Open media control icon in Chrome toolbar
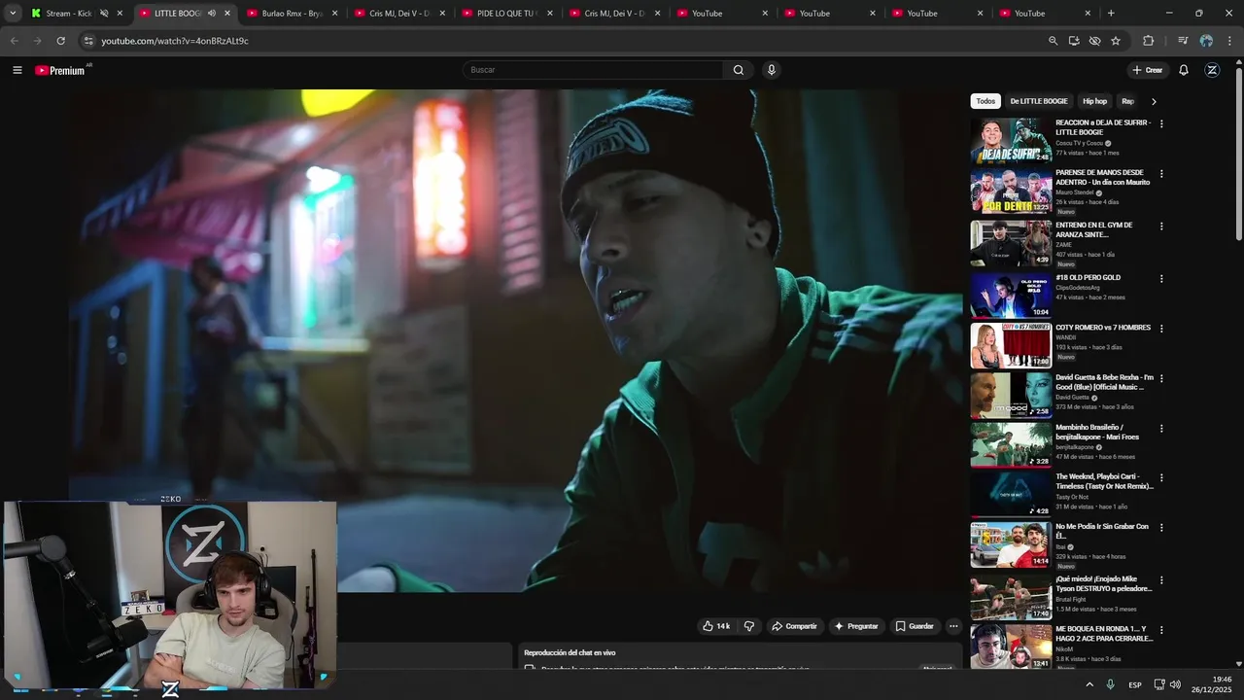This screenshot has width=1244, height=700. [1183, 41]
